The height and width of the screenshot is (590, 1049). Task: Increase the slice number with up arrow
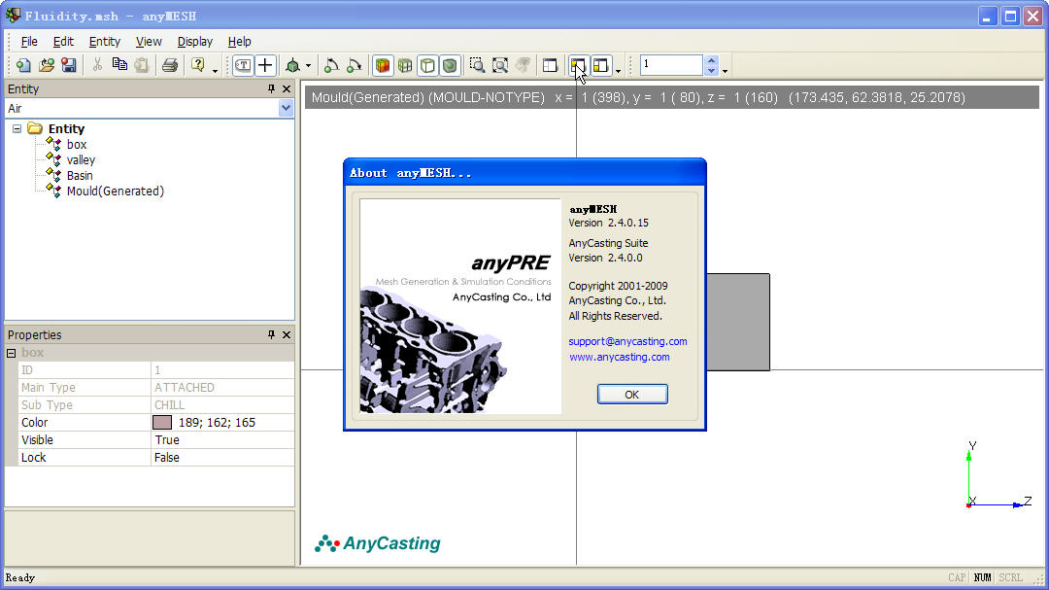click(x=711, y=60)
